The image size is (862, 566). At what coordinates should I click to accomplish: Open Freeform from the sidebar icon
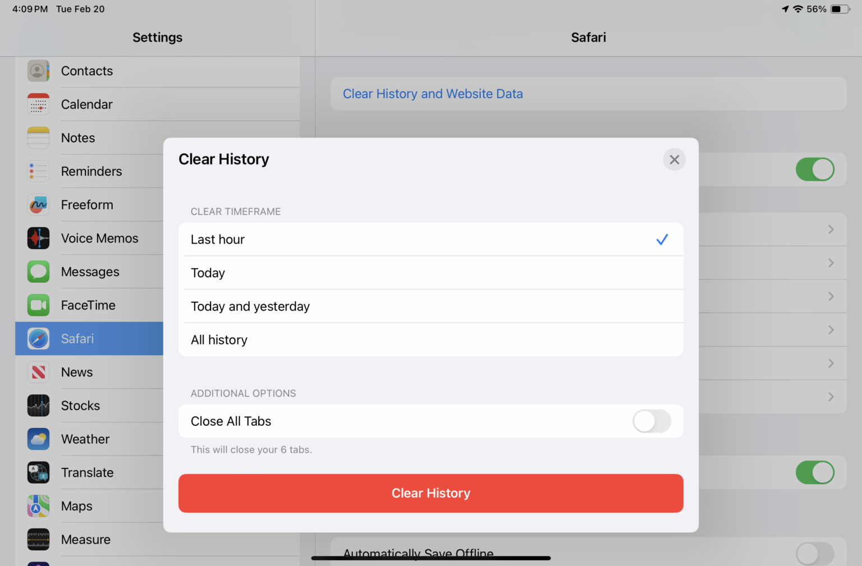[x=38, y=205]
